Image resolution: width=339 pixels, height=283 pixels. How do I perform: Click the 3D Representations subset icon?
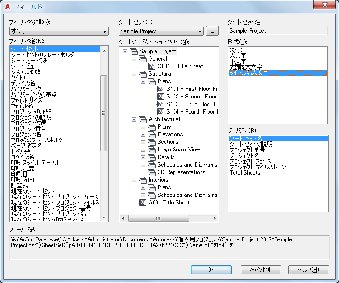[x=152, y=172]
